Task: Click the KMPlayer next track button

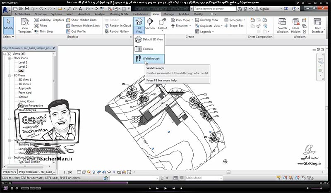Action: pos(173,188)
